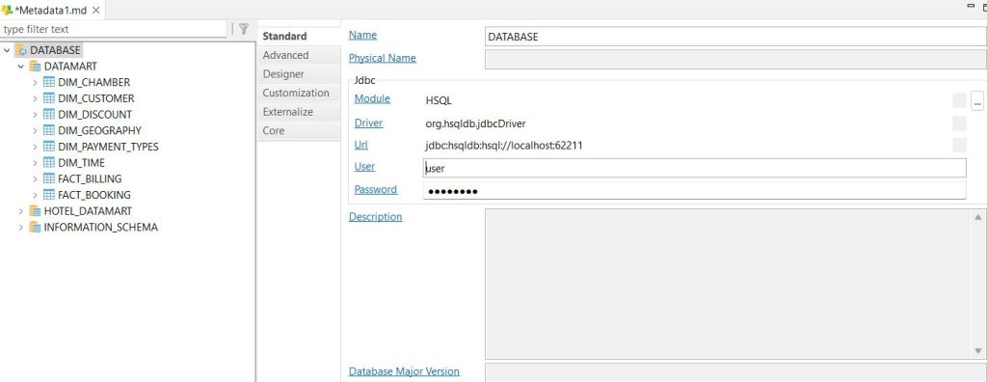Expand the FACT_BOOKING table node
987x382 pixels.
(x=36, y=195)
